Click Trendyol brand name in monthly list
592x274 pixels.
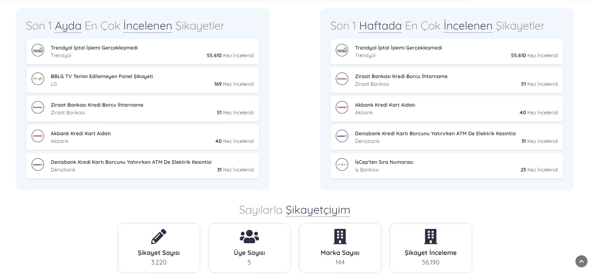click(x=61, y=56)
